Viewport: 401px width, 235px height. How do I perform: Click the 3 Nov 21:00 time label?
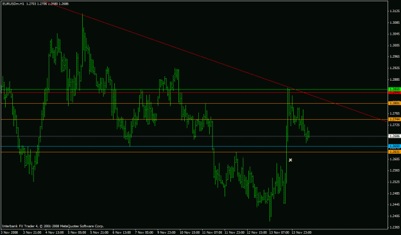(x=32, y=232)
